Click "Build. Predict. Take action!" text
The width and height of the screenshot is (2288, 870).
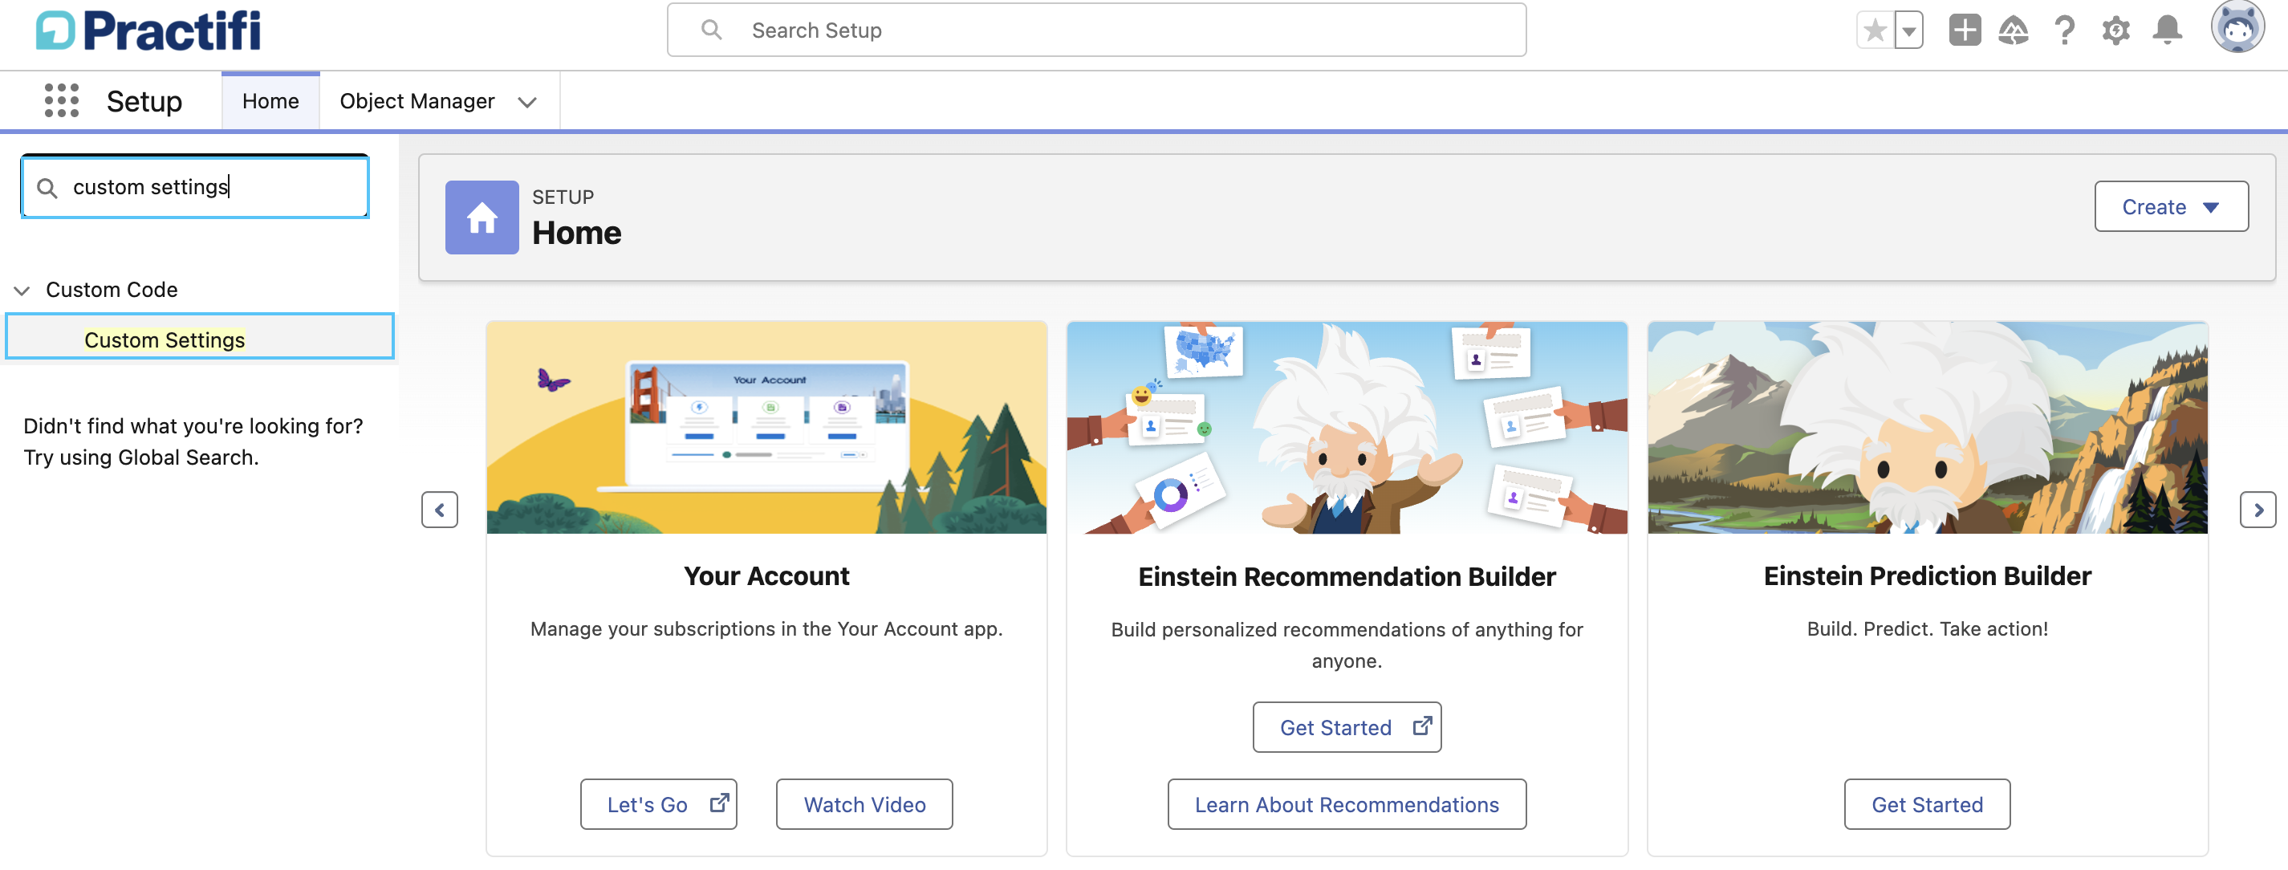pyautogui.click(x=1928, y=629)
